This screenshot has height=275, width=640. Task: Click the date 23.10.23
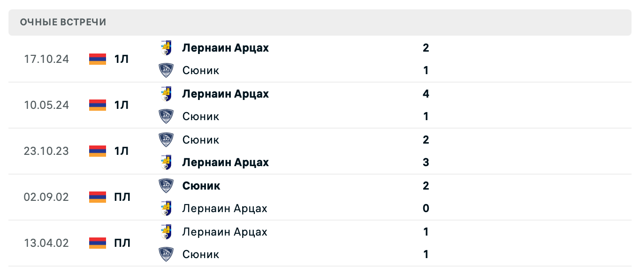coord(46,151)
